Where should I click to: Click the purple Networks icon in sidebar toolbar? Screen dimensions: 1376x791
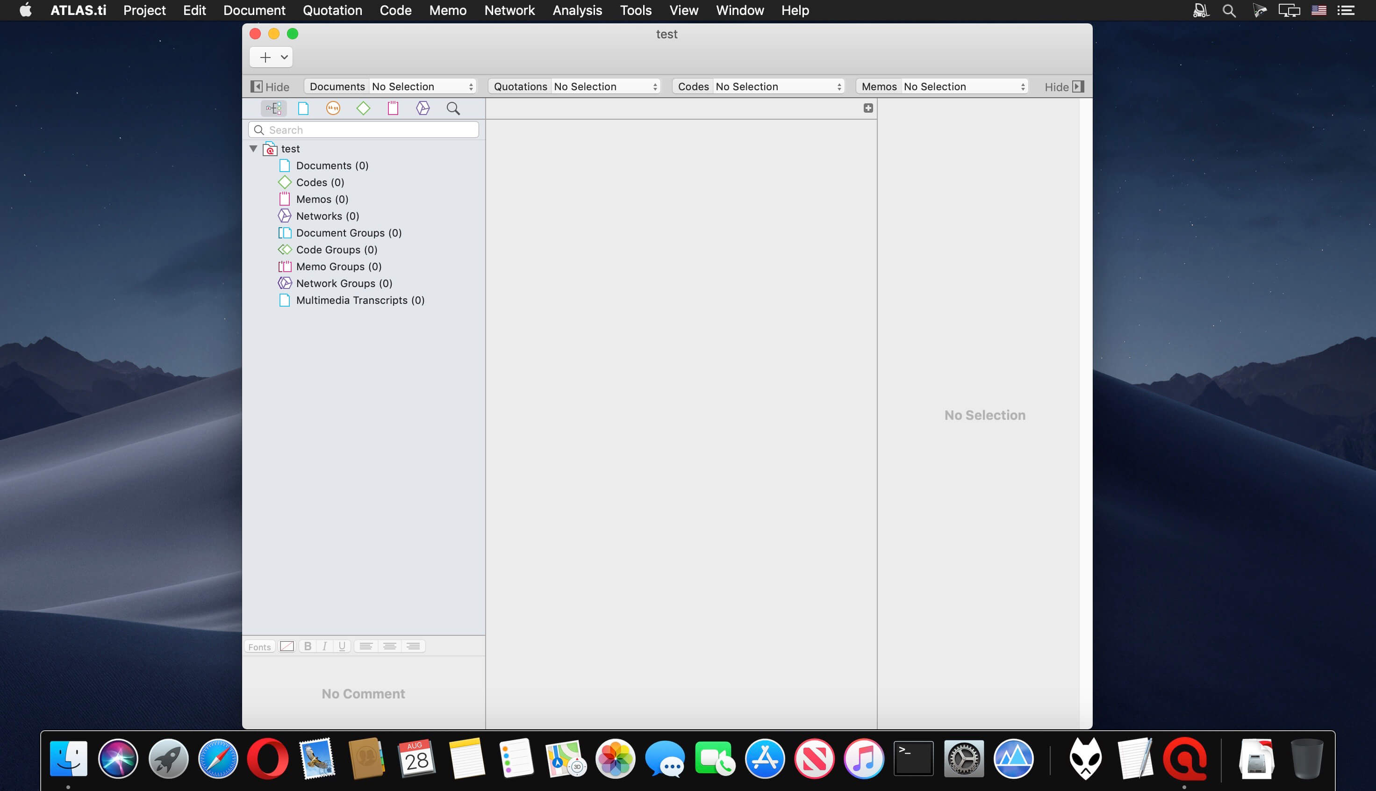(x=423, y=108)
